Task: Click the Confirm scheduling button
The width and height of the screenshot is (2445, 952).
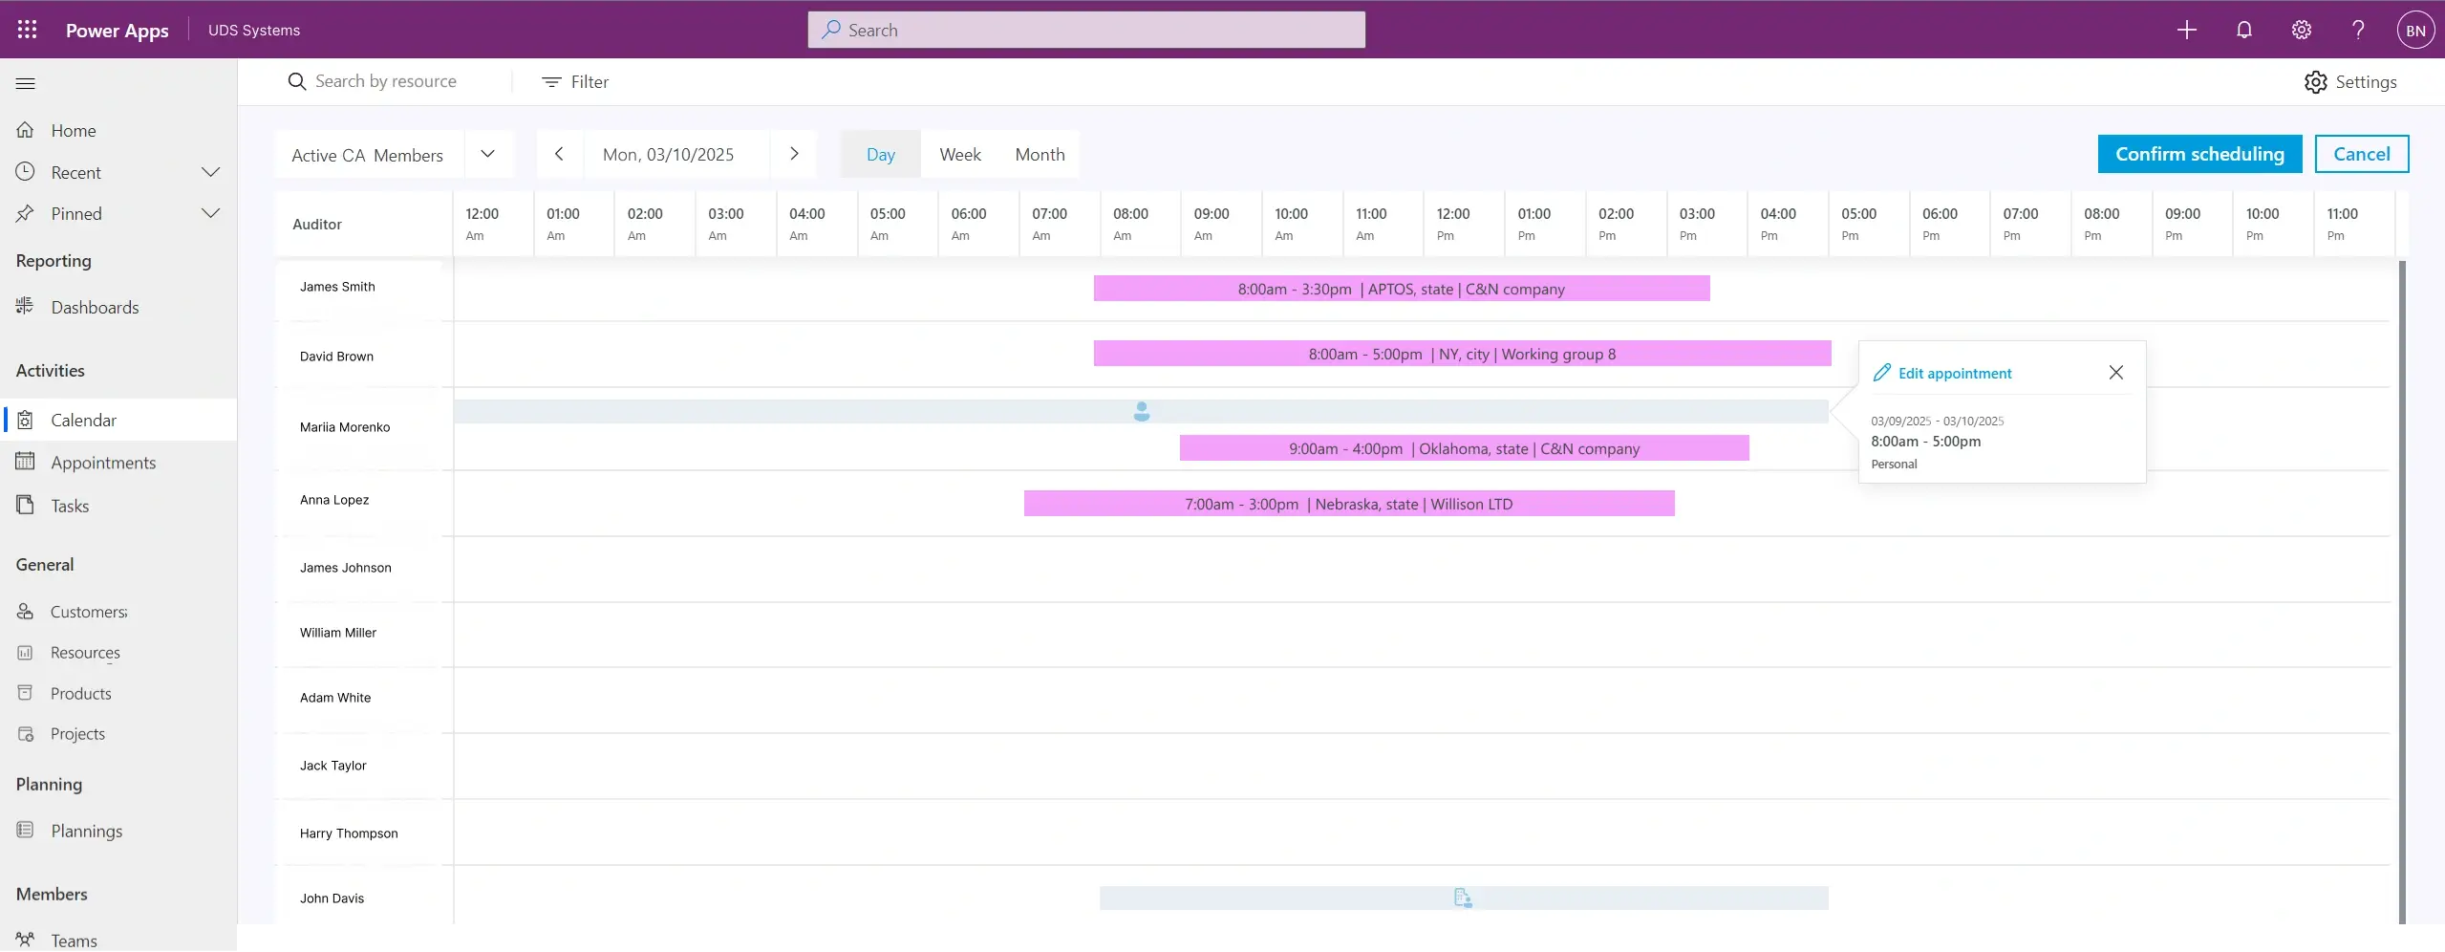Action: pyautogui.click(x=2198, y=153)
